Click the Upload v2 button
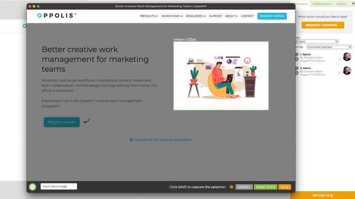The height and width of the screenshot is (199, 355). [x=322, y=195]
